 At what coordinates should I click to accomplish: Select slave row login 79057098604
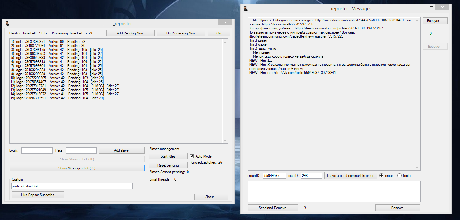click(57, 66)
